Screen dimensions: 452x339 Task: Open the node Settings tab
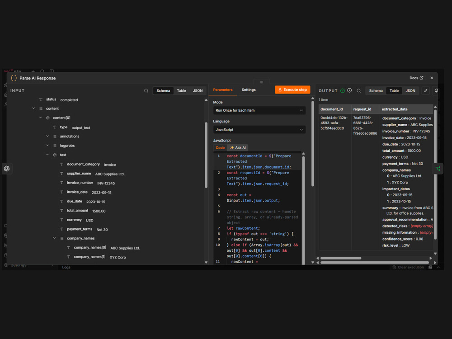[x=249, y=90]
